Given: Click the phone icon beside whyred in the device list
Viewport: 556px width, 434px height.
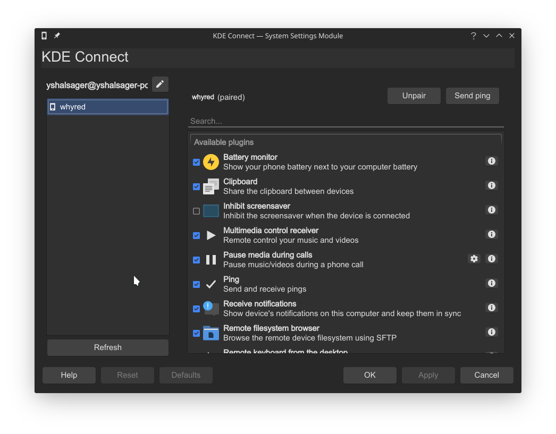Looking at the screenshot, I should click(53, 107).
